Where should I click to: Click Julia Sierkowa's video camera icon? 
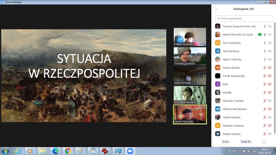pos(269,51)
